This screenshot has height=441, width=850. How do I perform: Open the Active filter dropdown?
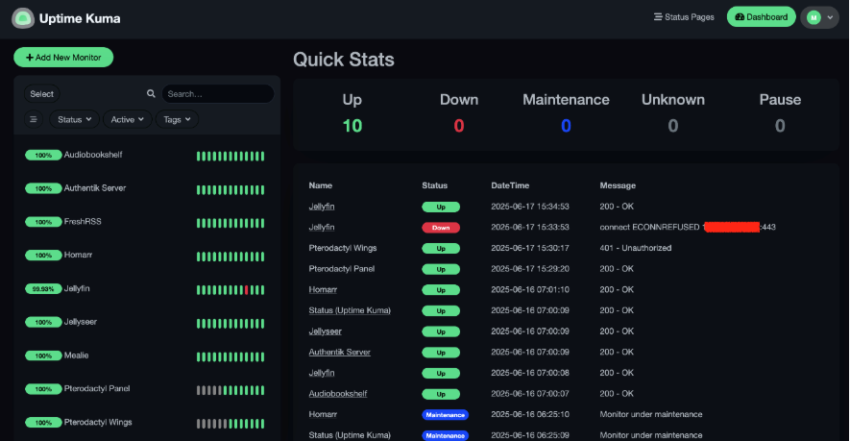[127, 119]
